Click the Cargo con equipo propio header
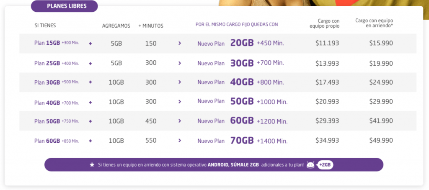This screenshot has height=190, width=429. pyautogui.click(x=325, y=23)
